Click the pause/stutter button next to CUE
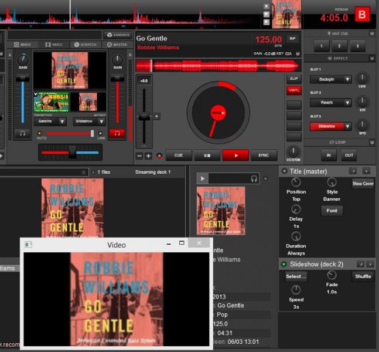This screenshot has width=379, height=352. coord(207,155)
